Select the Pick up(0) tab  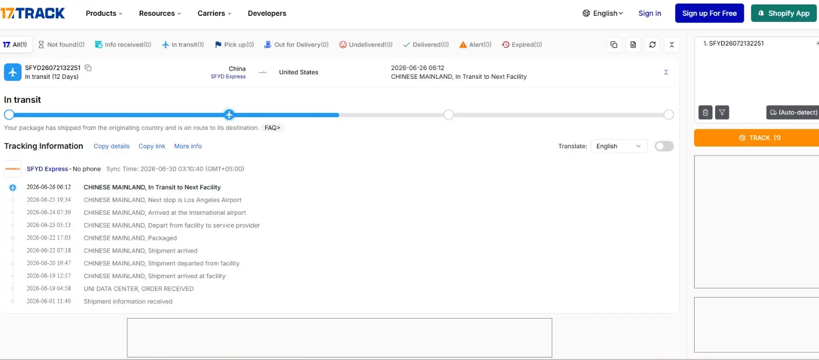(234, 44)
